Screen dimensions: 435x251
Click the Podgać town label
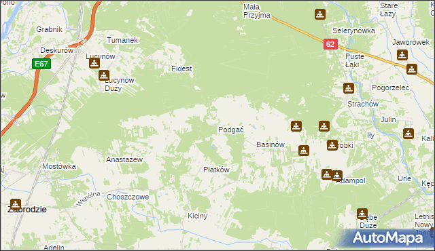[231, 130]
